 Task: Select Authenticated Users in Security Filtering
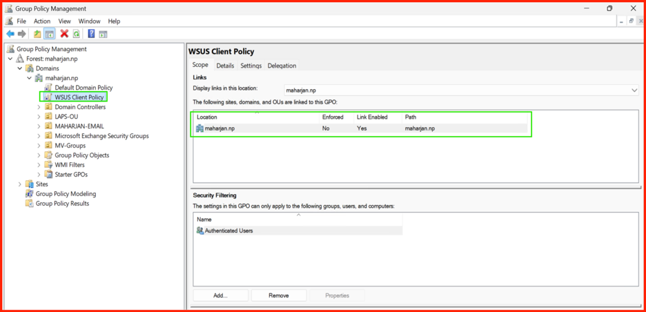(298, 231)
